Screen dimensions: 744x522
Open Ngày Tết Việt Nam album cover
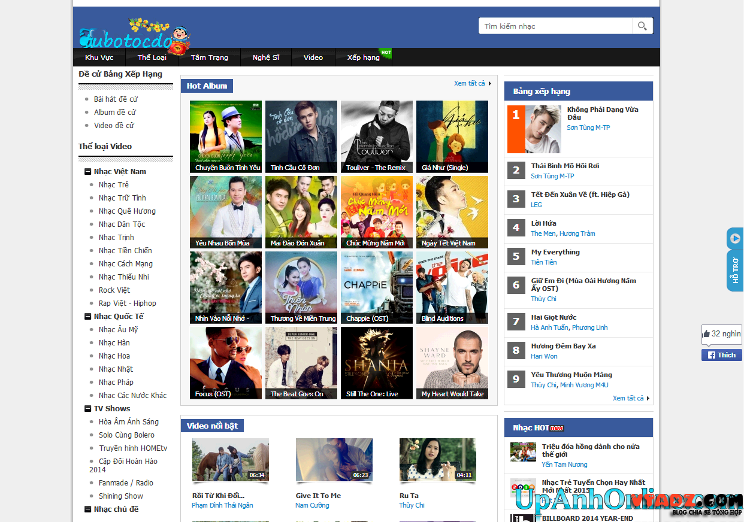click(452, 212)
